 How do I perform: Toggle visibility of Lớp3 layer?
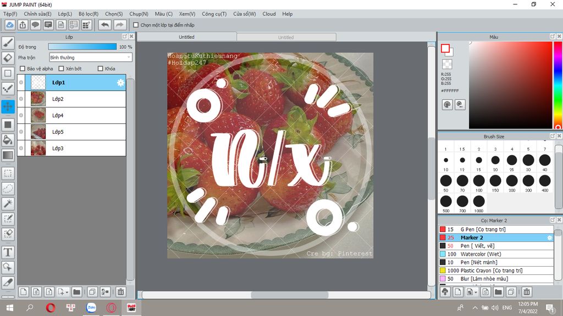21,148
